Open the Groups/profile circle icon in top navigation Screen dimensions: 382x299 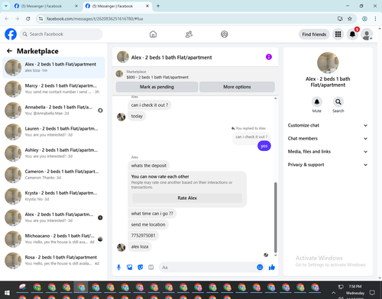coord(225,34)
